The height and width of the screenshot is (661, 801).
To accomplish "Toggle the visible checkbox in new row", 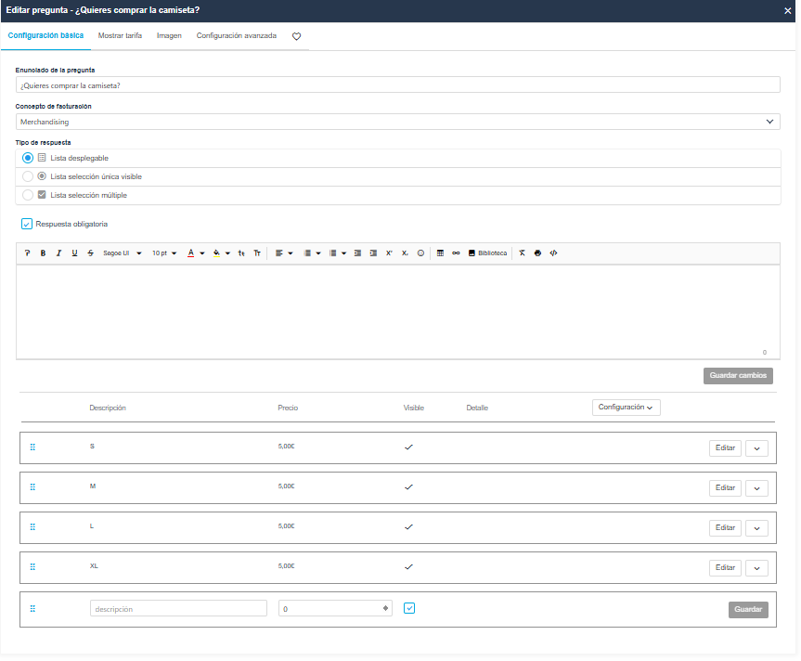I will coord(409,608).
